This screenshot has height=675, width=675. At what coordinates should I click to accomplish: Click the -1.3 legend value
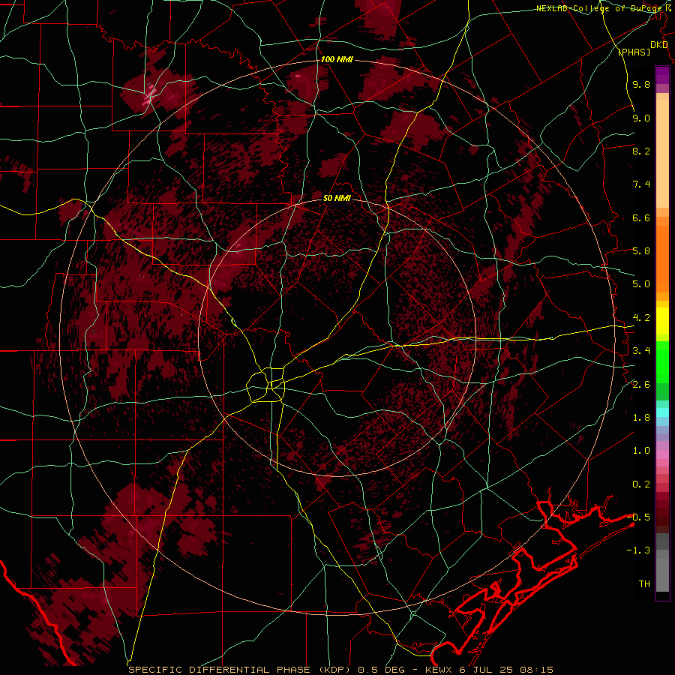[x=638, y=550]
